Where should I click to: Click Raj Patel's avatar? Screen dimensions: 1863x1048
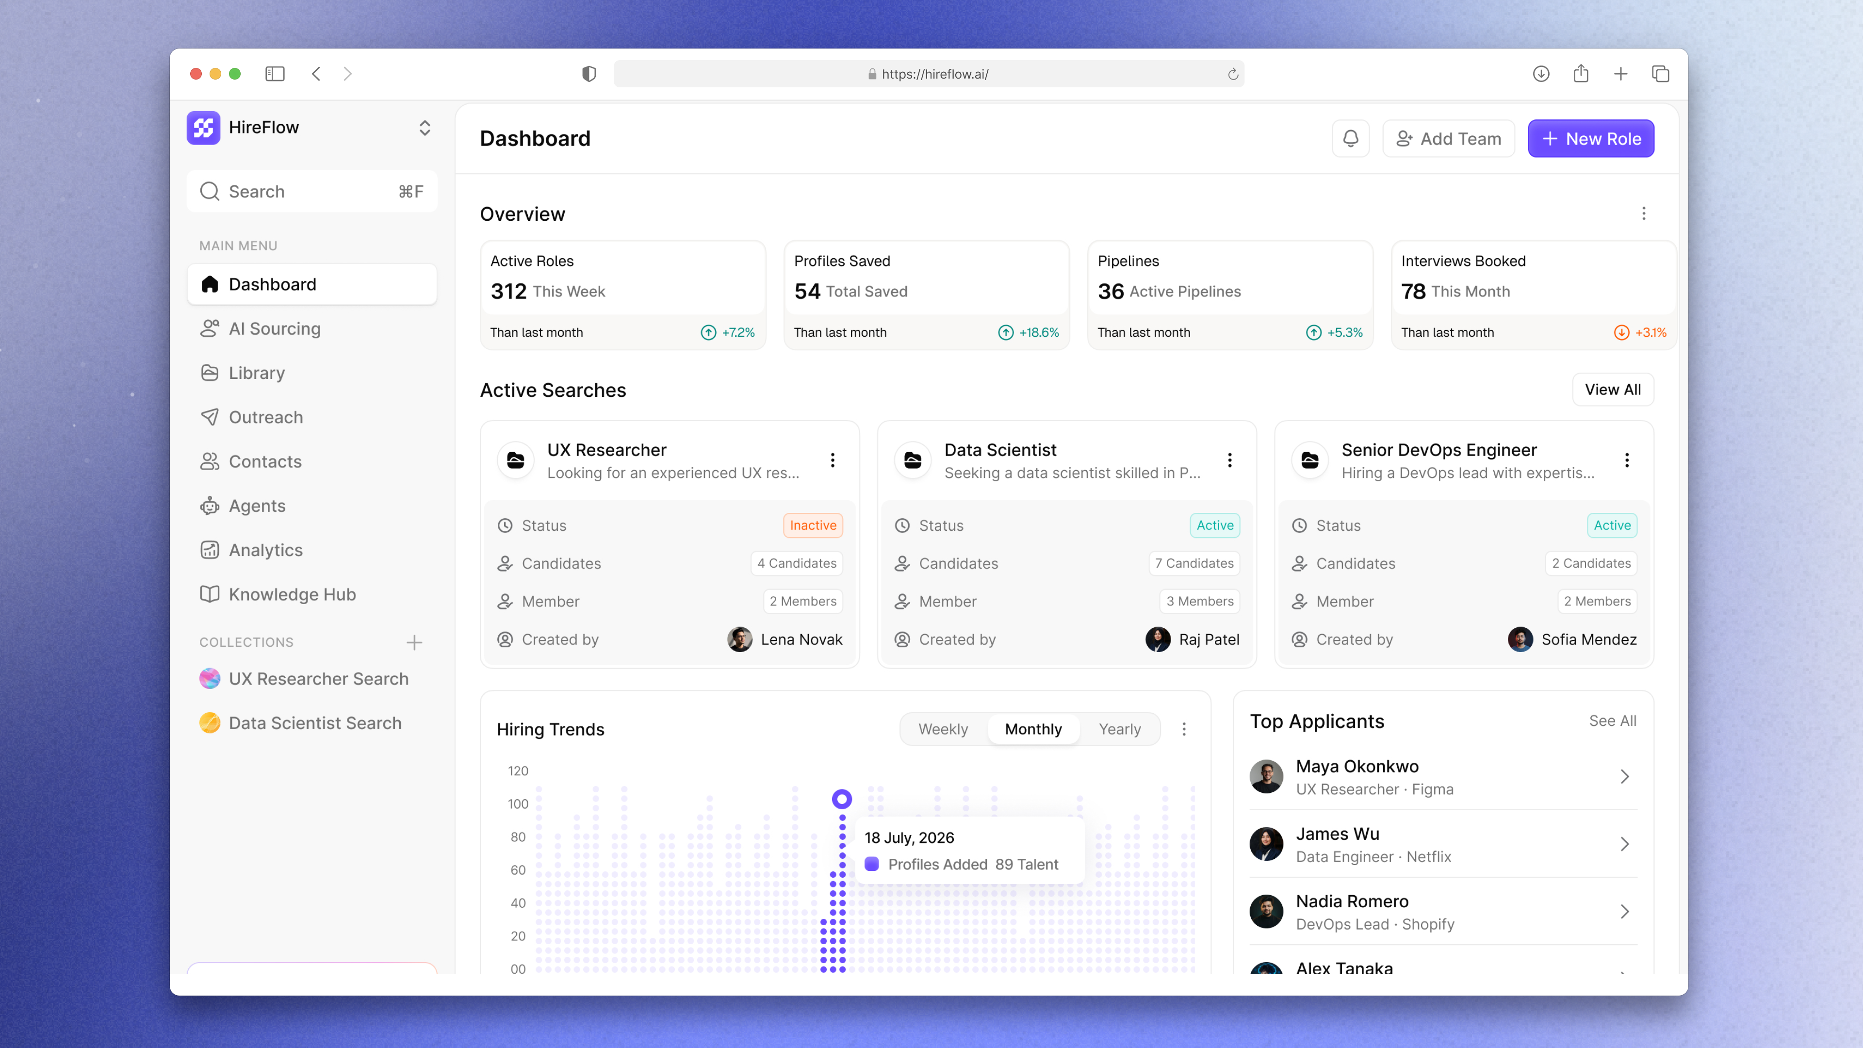click(1158, 639)
